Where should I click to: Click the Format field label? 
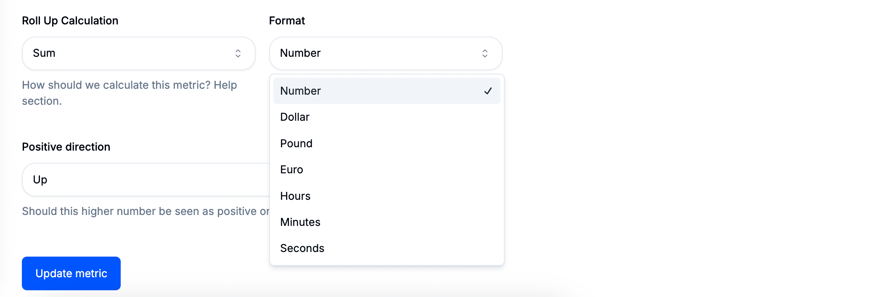[287, 21]
